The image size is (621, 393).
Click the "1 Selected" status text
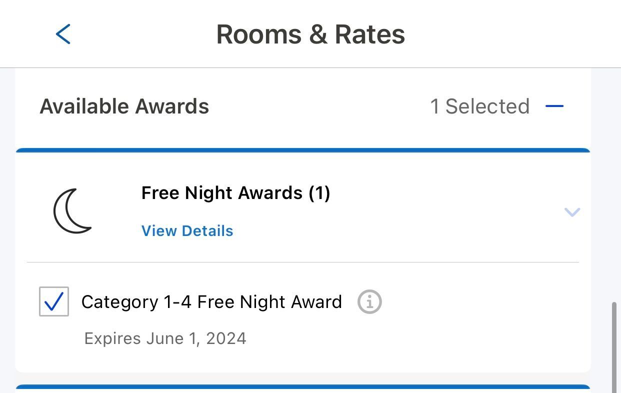[479, 106]
